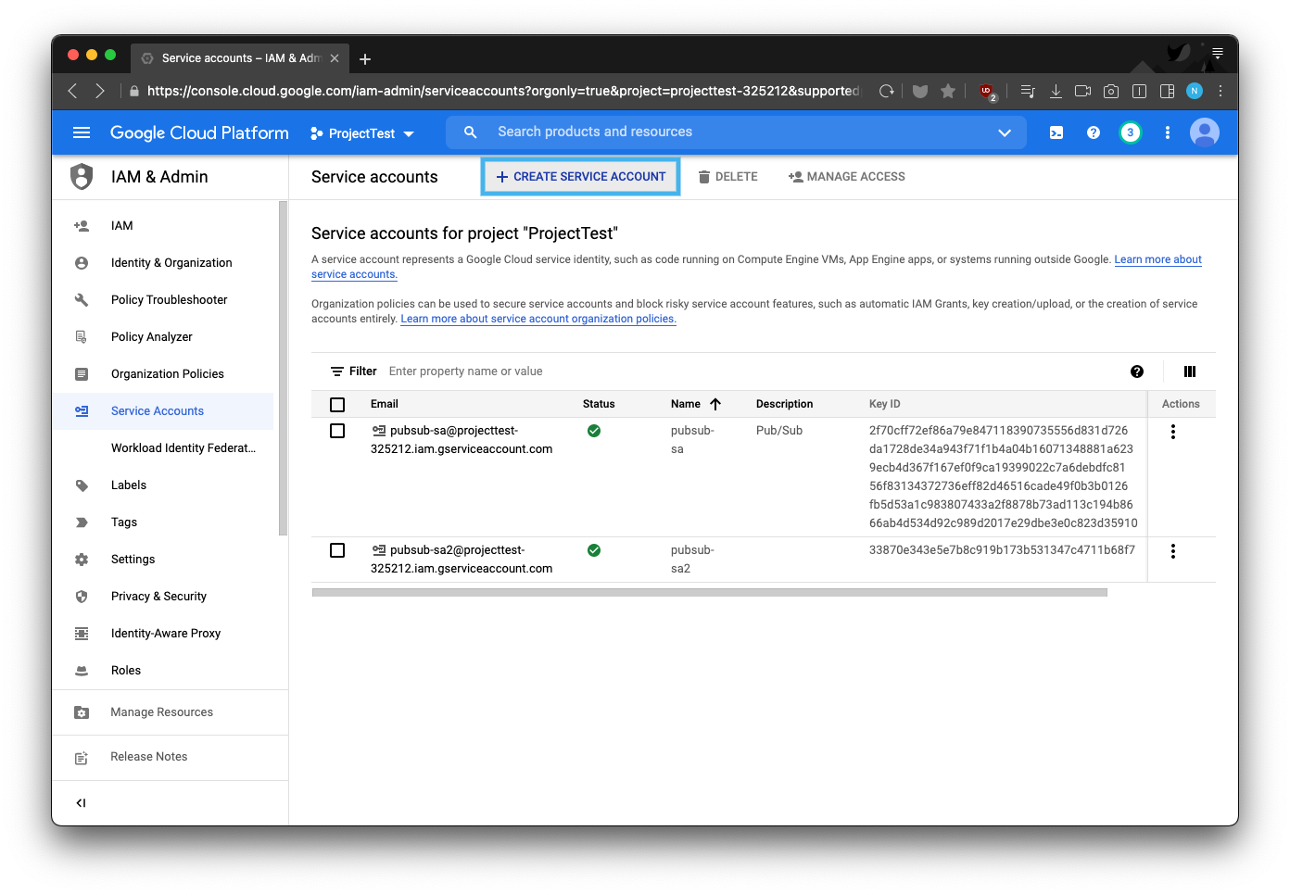Click browser reload icon
Screen dimensions: 1290x894
pos(887,91)
